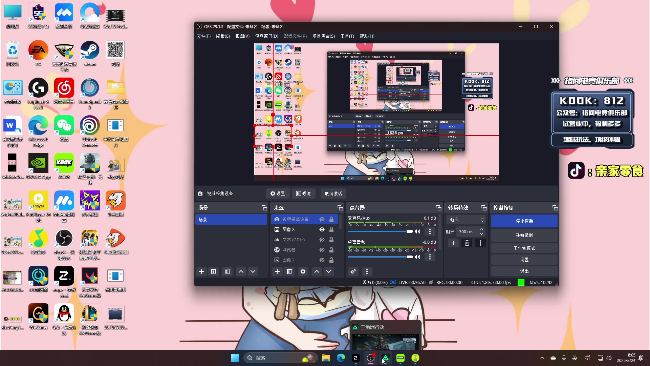Open transition properties three-dot menu
This screenshot has width=650, height=366.
[480, 243]
